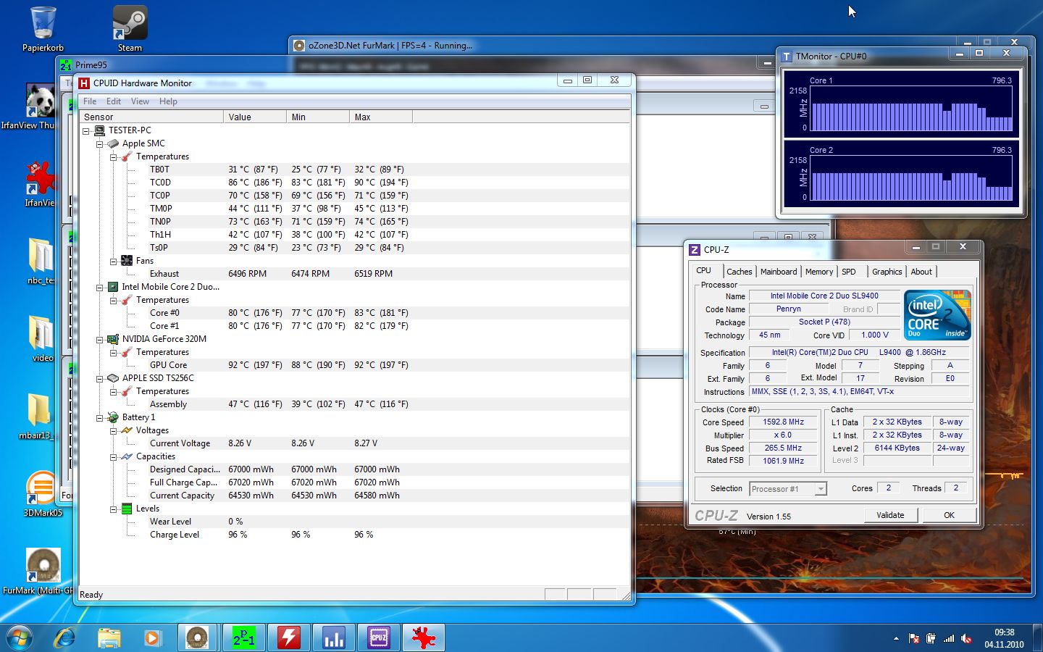Image resolution: width=1043 pixels, height=652 pixels.
Task: Collapse the Apple SMC tree node
Action: (x=100, y=143)
